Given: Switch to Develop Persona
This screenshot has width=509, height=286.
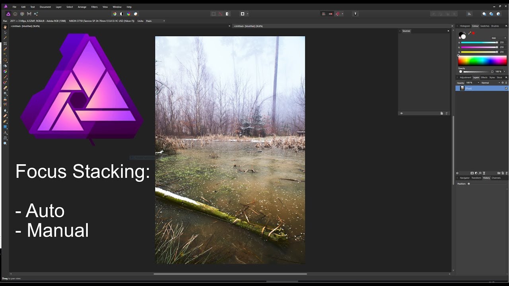Looking at the screenshot, I should [x=22, y=14].
